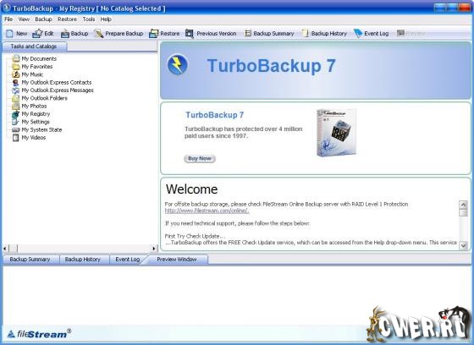
Task: Switch to bottom Backup History tab
Action: click(x=83, y=260)
